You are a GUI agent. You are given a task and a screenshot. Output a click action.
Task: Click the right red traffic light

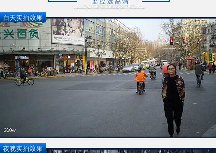tap(184, 41)
